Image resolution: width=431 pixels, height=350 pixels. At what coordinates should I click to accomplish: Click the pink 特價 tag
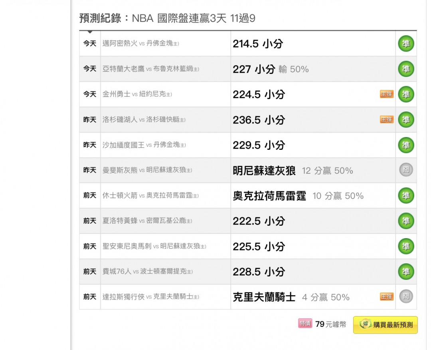[305, 324]
